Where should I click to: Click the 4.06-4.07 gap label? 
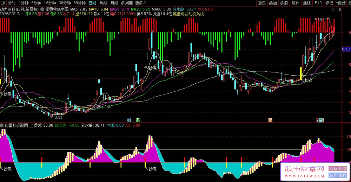(103, 106)
